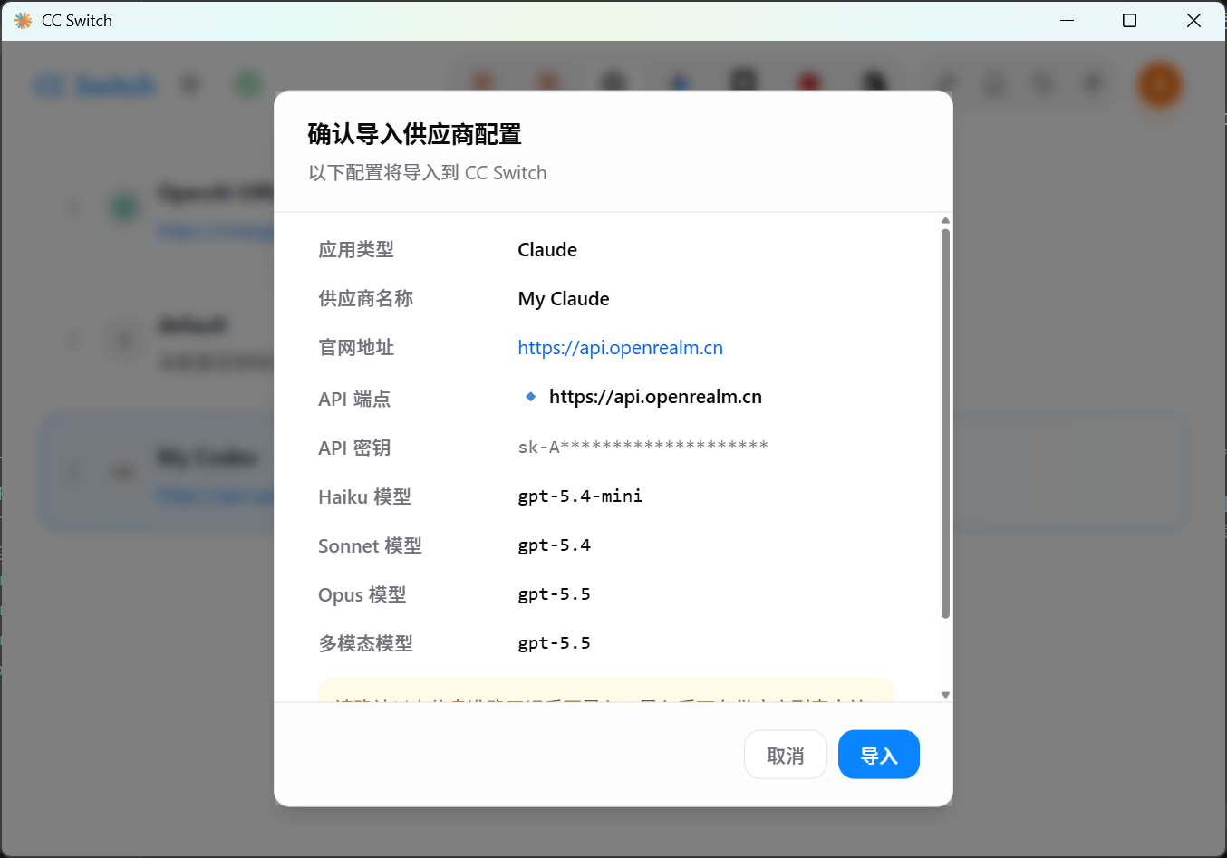This screenshot has height=858, width=1227.
Task: Click the blue diamond icon beside API endpoint
Action: tap(530, 396)
